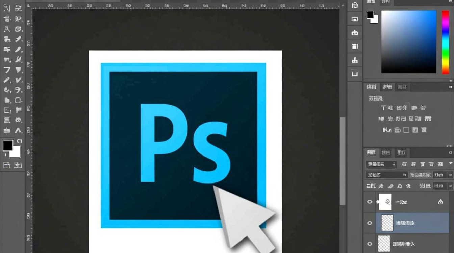Open the fourth icon in the collapsed panel strip
The image size is (454, 253).
pos(355,46)
